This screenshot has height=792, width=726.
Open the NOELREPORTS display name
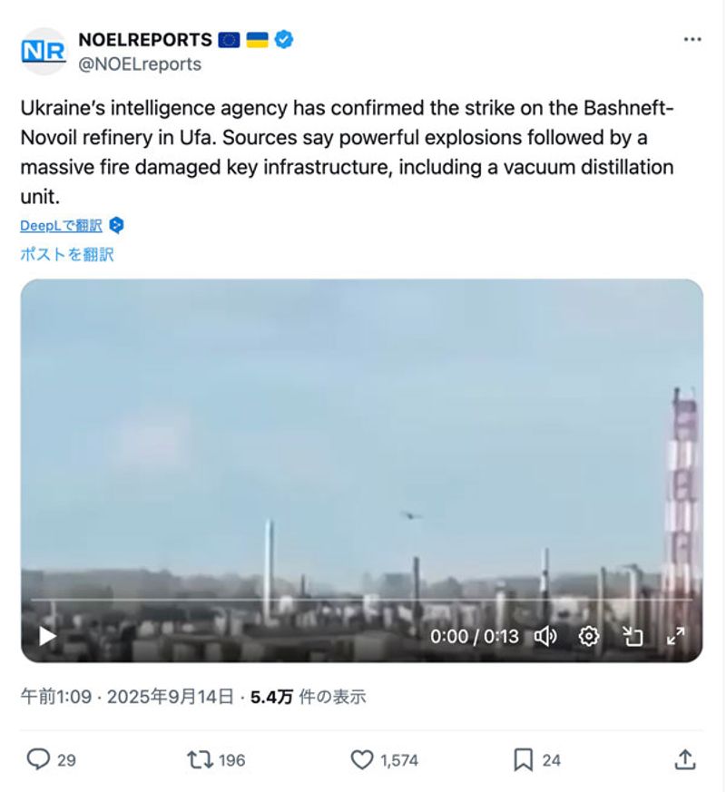145,39
